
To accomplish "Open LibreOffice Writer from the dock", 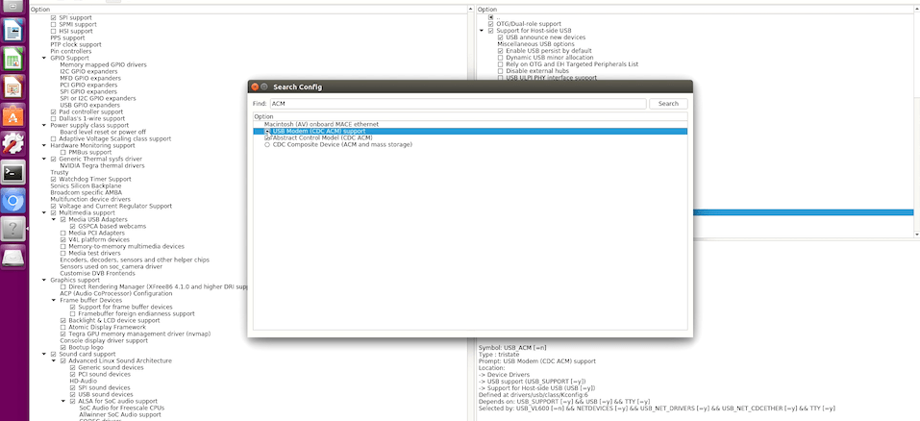I will pos(13,31).
